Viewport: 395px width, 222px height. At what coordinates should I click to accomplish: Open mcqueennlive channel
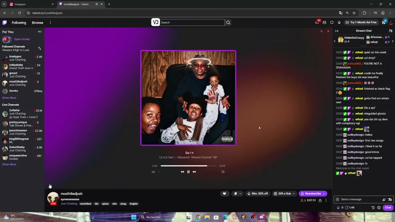[22, 157]
